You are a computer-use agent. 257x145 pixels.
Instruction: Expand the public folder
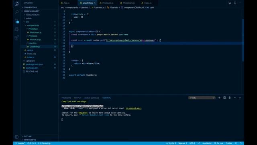tap(29, 18)
